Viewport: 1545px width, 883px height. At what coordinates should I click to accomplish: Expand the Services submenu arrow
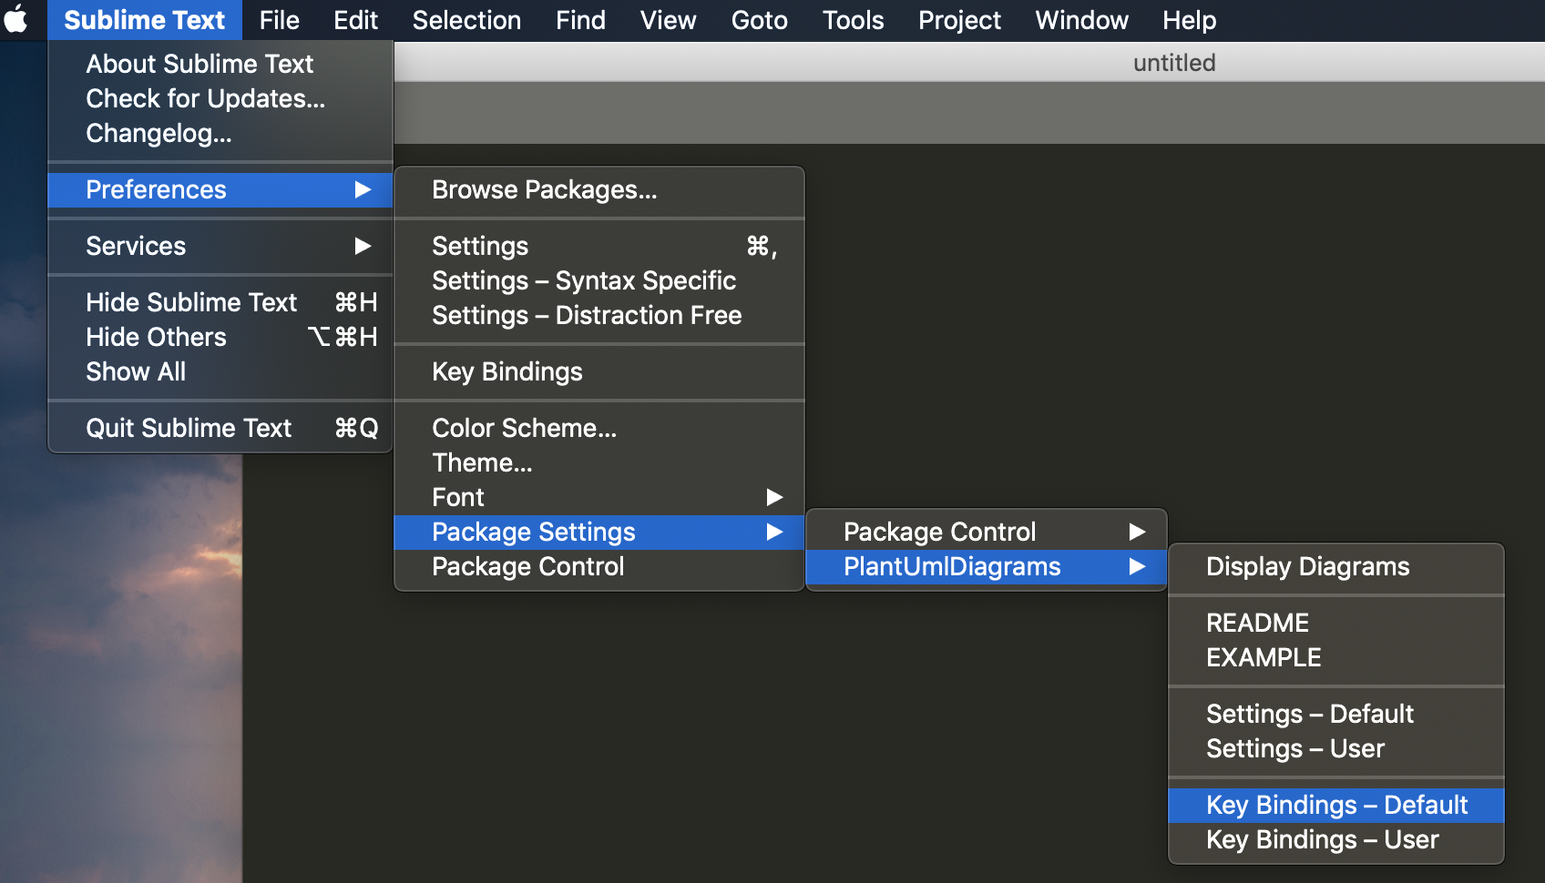(363, 246)
